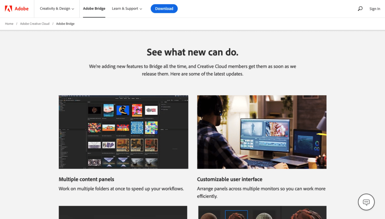This screenshot has width=385, height=219.
Task: Click the Sign In link
Action: (375, 9)
